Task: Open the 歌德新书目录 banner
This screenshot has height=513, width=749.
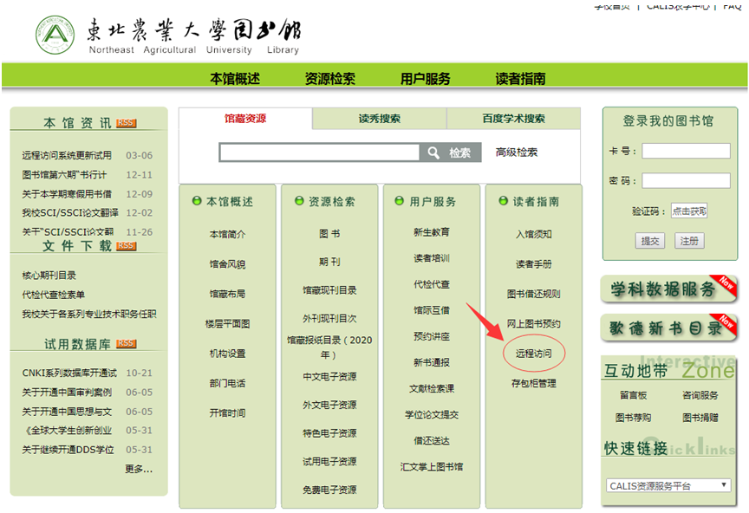Action: (668, 328)
